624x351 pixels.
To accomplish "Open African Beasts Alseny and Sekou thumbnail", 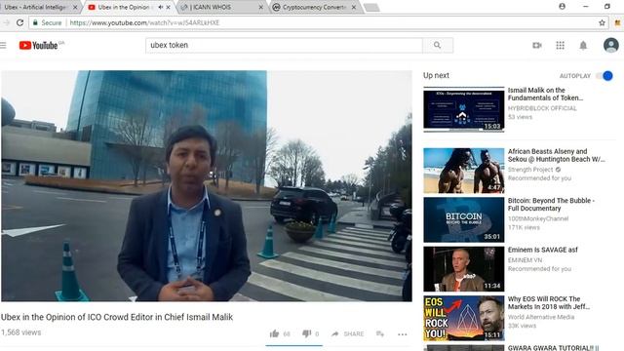I will click(464, 171).
